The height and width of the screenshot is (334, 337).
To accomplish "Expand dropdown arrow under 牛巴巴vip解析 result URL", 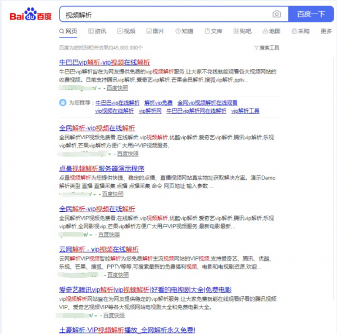I will [x=99, y=89].
